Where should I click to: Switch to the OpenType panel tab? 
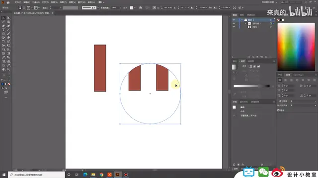tap(298, 75)
